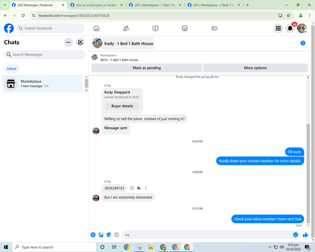Click the address bar URL

pos(74,16)
